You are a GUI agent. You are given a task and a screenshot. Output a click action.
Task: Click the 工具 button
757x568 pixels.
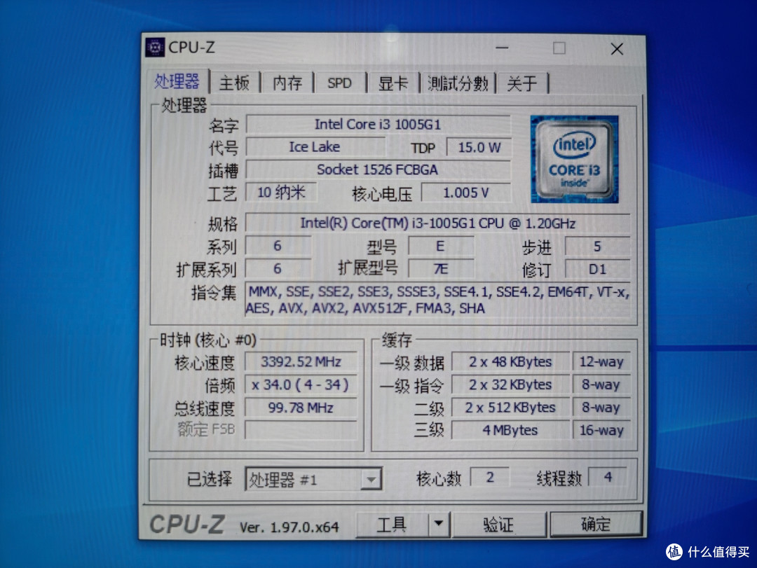(x=392, y=524)
